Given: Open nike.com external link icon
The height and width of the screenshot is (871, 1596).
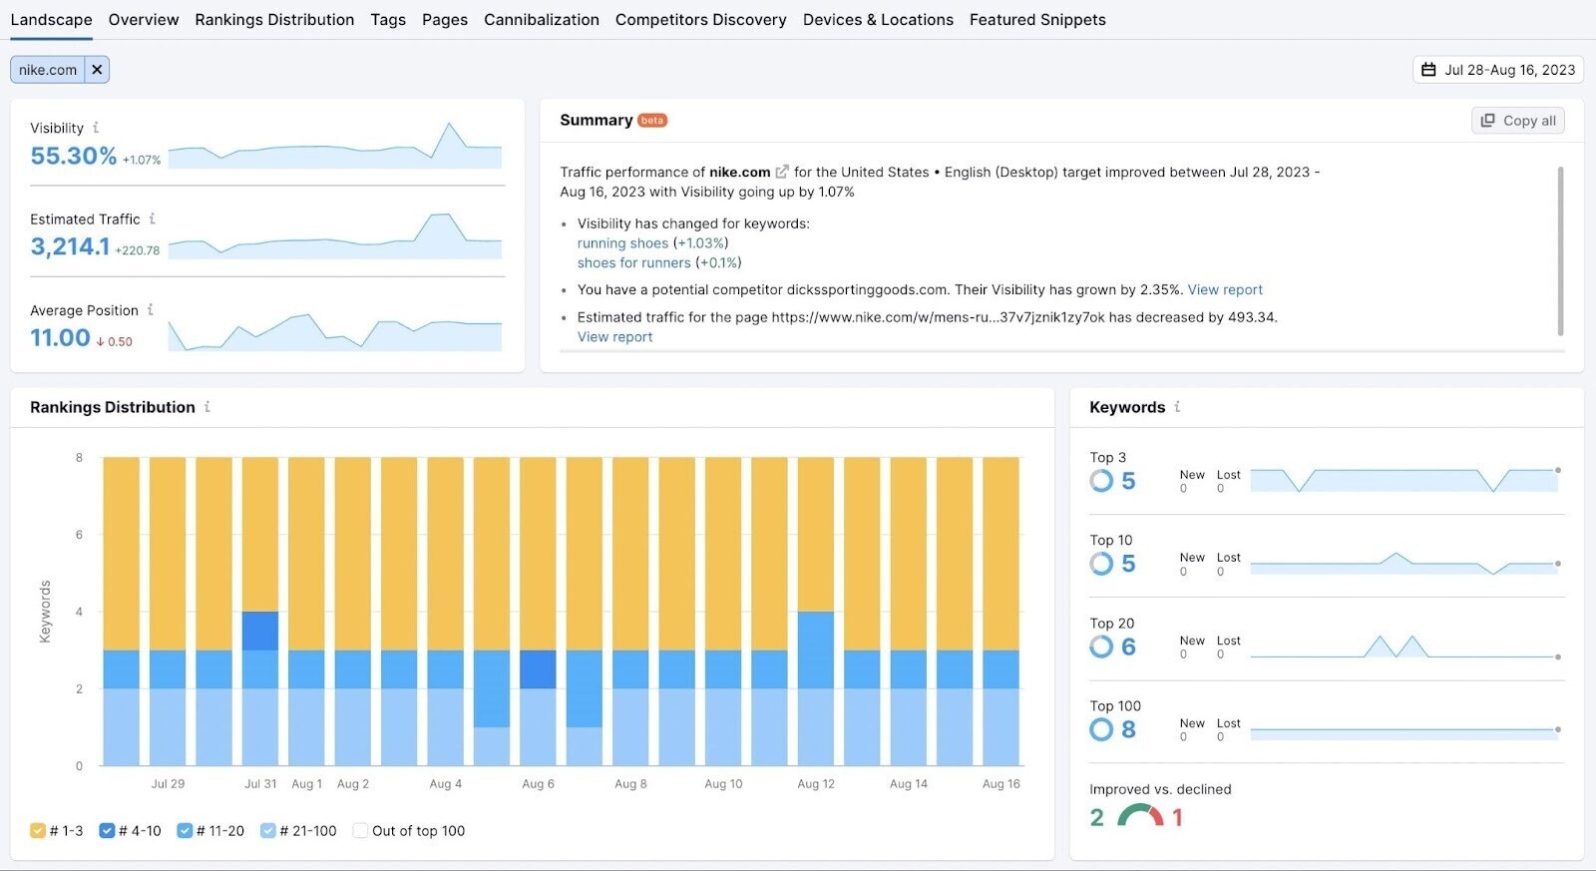Looking at the screenshot, I should point(782,172).
